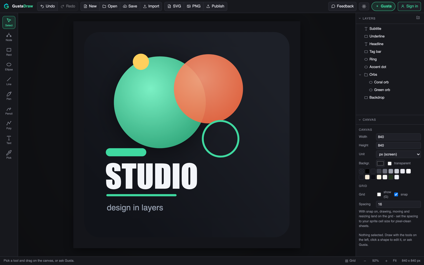Click the canvas Height field
Screen dimensions: 424x265
(x=398, y=145)
